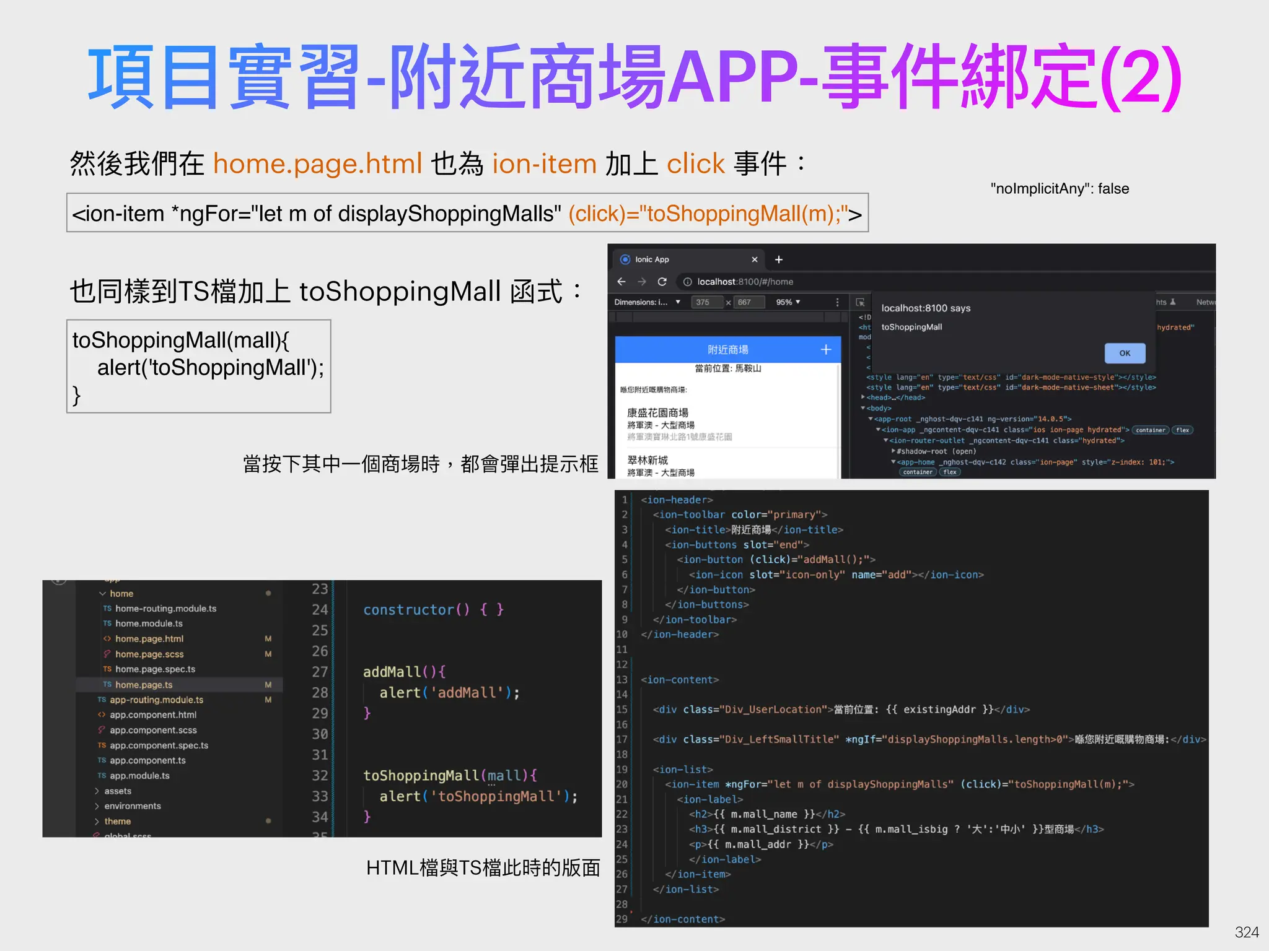Open a new browser tab with plus

pyautogui.click(x=779, y=259)
